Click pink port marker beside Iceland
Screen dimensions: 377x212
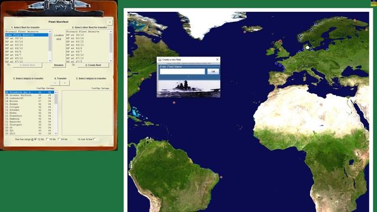(x=244, y=32)
